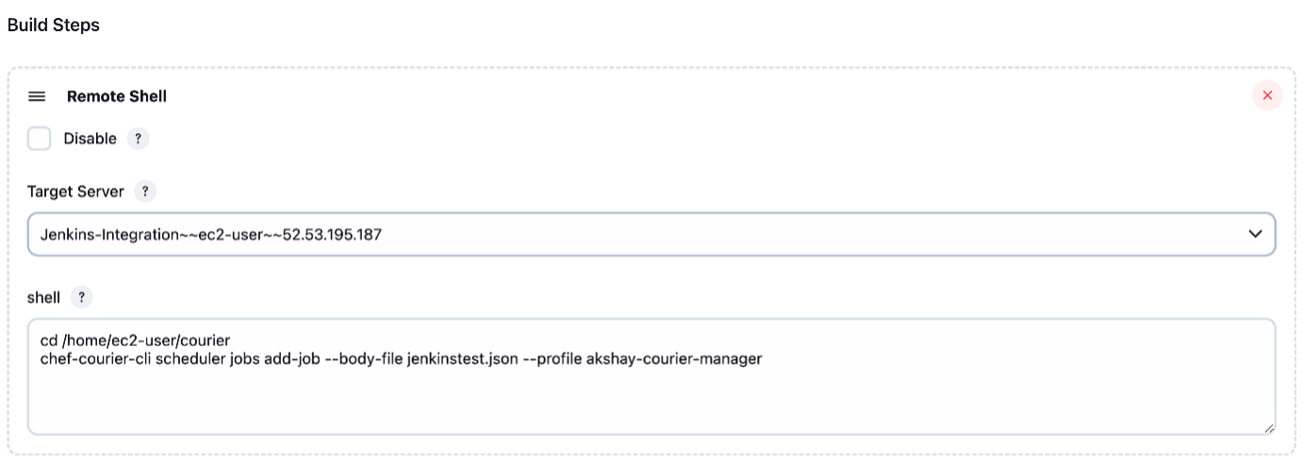Place cursor in the cd /home/ec2-user/courier line
1302x463 pixels.
tap(135, 341)
